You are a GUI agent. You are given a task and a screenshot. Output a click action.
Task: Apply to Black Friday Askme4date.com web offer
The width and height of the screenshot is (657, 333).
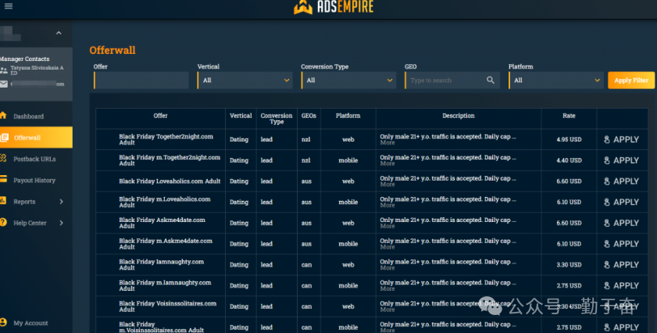pyautogui.click(x=621, y=223)
